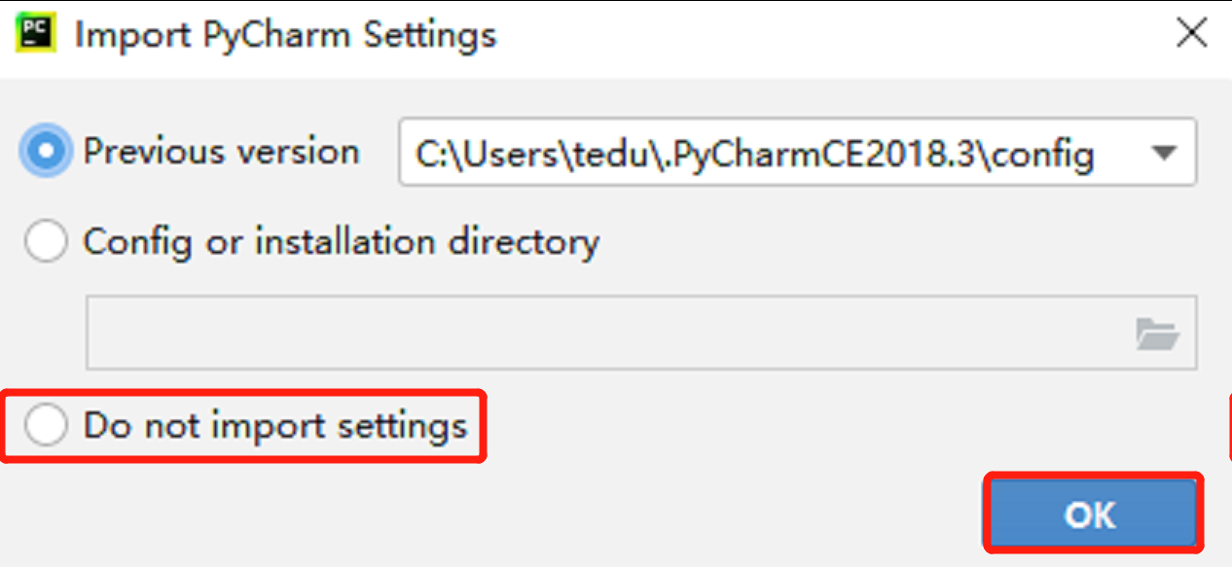
Task: Click the PC letters on the app icon
Action: click(34, 30)
